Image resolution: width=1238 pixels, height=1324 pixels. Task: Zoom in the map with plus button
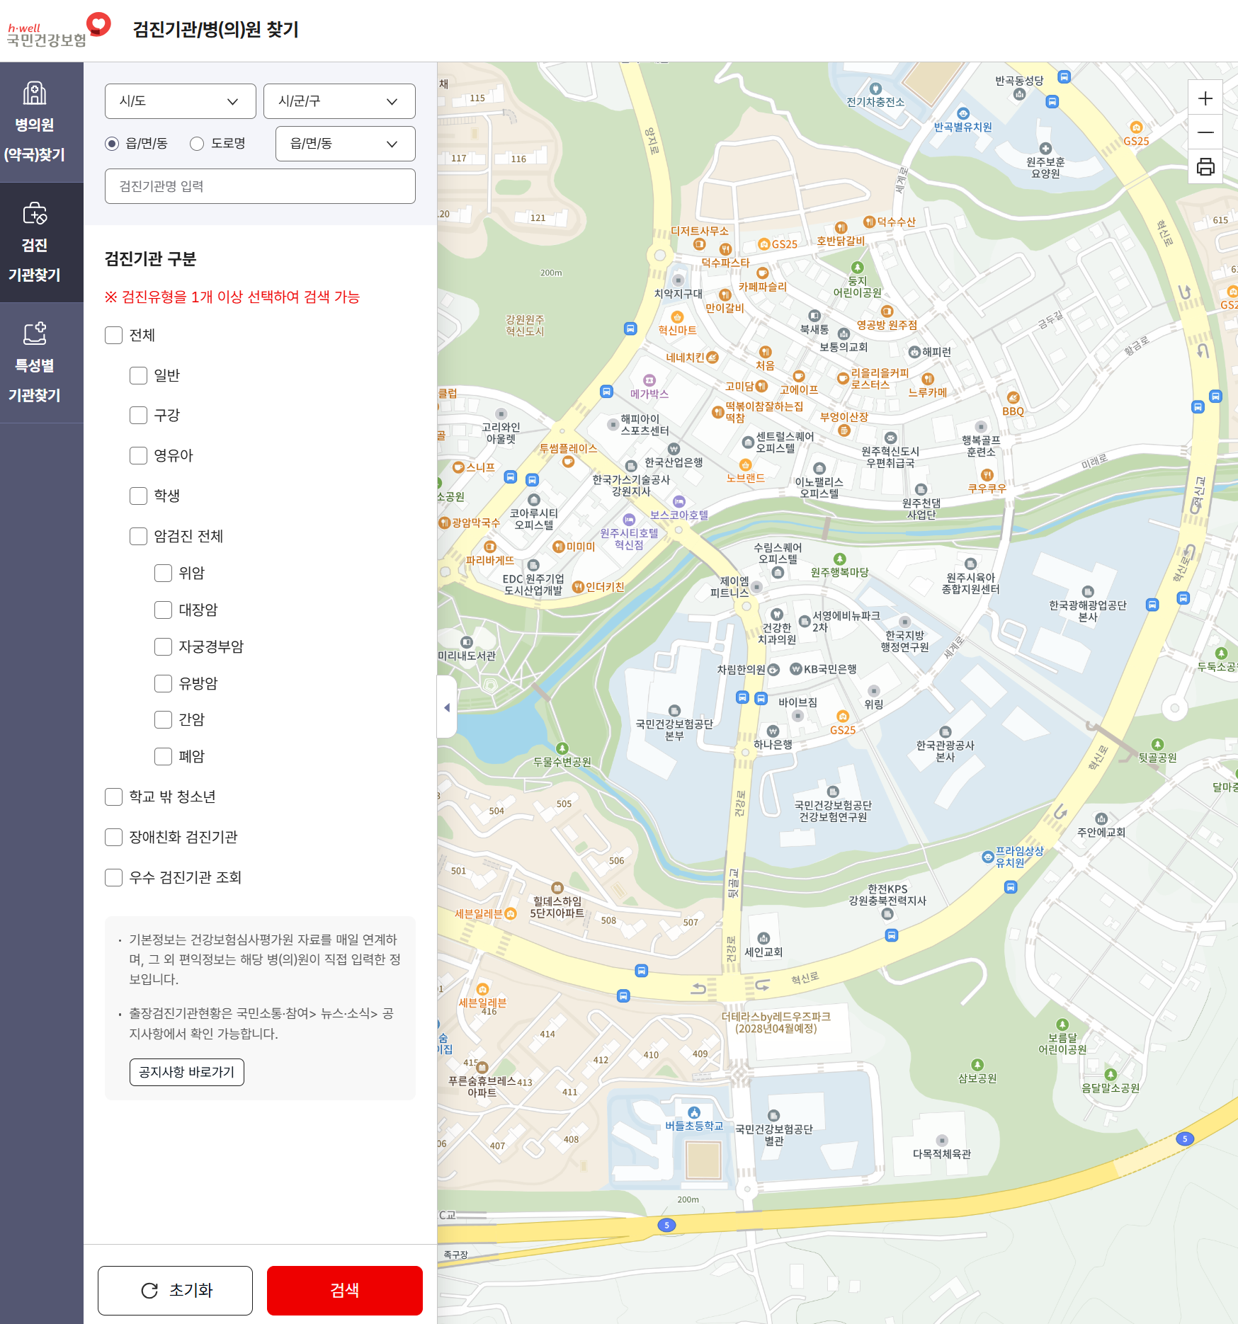point(1205,98)
